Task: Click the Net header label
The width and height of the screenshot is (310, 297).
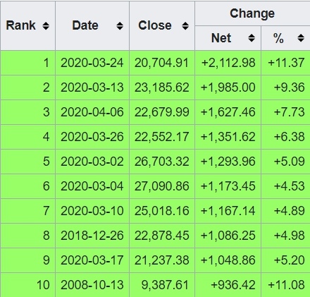Action: pyautogui.click(x=221, y=38)
